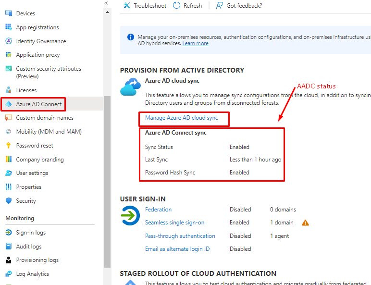The height and width of the screenshot is (285, 371).
Task: Open Manage Azure AD cloud sync link
Action: (x=181, y=118)
